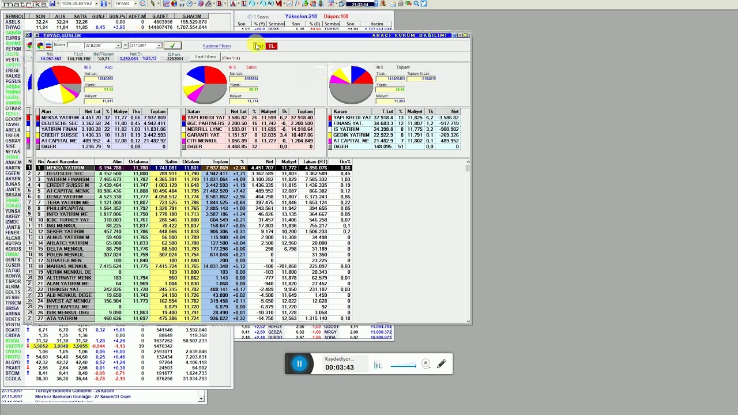The height and width of the screenshot is (415, 738).
Task: Select the CREDIT SUISSE M row
Action: (x=193, y=185)
